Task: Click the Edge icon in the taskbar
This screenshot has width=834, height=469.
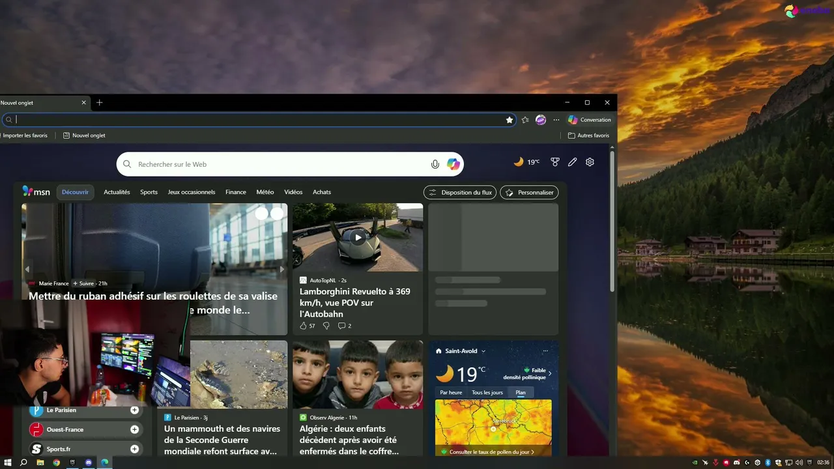Action: click(x=104, y=462)
